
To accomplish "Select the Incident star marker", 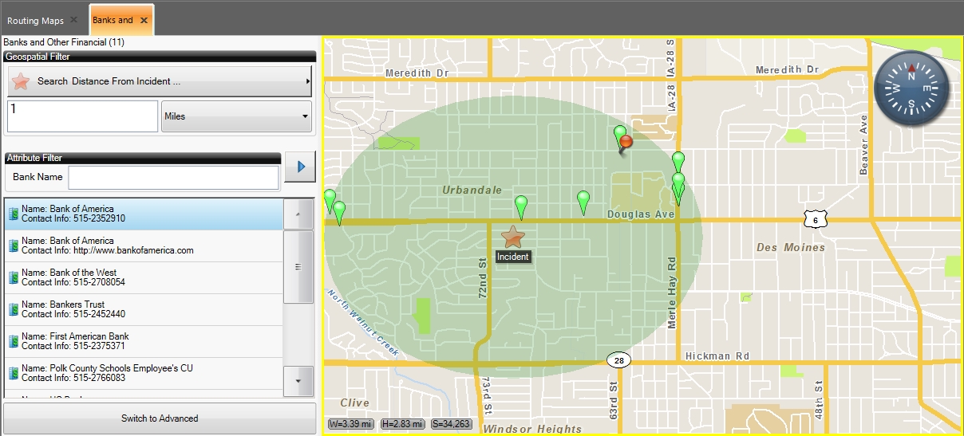I will tap(512, 237).
